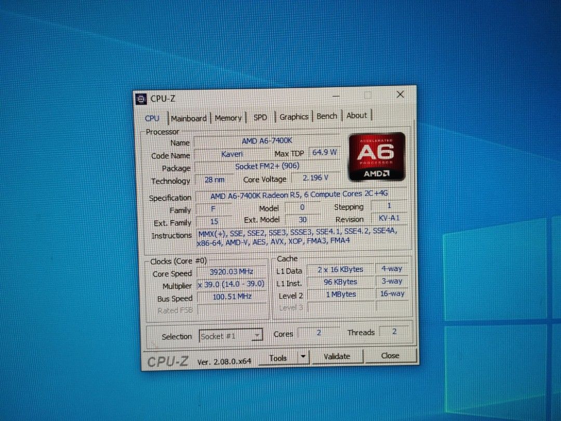Open the Bench tab
The image size is (561, 421).
click(x=326, y=116)
